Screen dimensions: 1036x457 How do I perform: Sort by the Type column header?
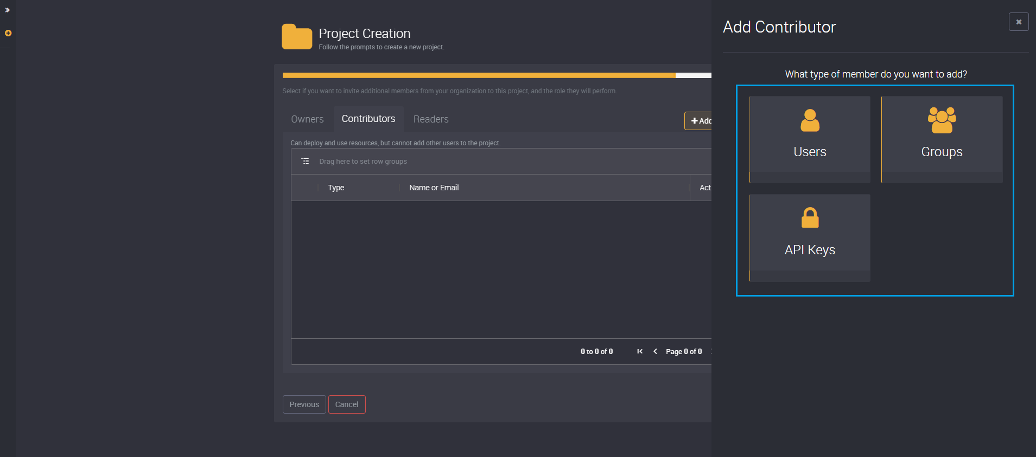coord(336,188)
